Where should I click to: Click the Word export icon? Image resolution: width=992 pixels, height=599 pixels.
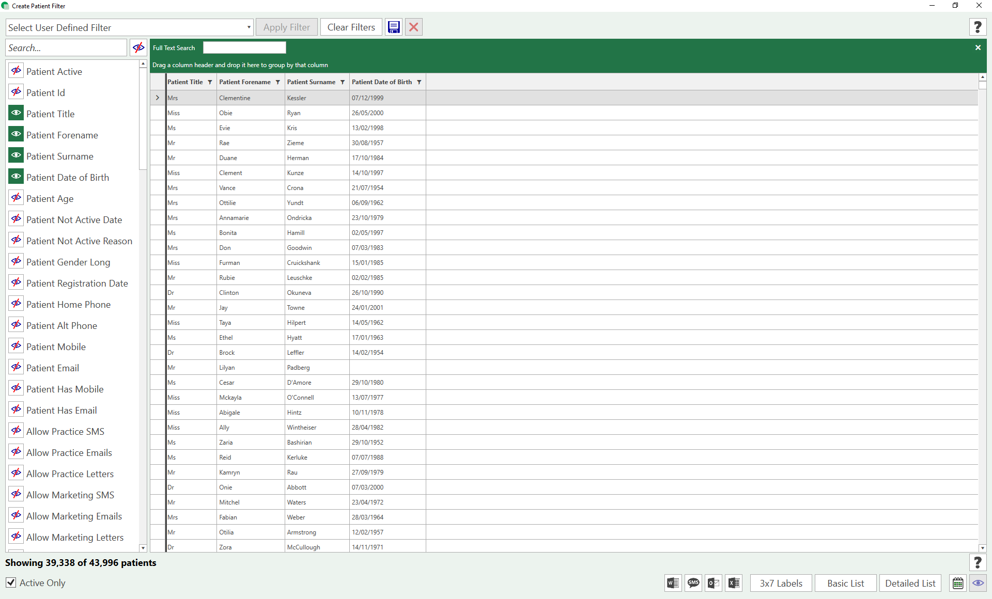(673, 583)
